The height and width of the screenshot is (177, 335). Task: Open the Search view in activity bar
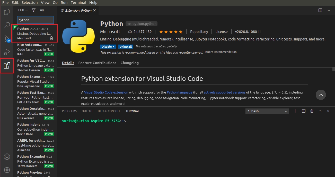pos(7,25)
